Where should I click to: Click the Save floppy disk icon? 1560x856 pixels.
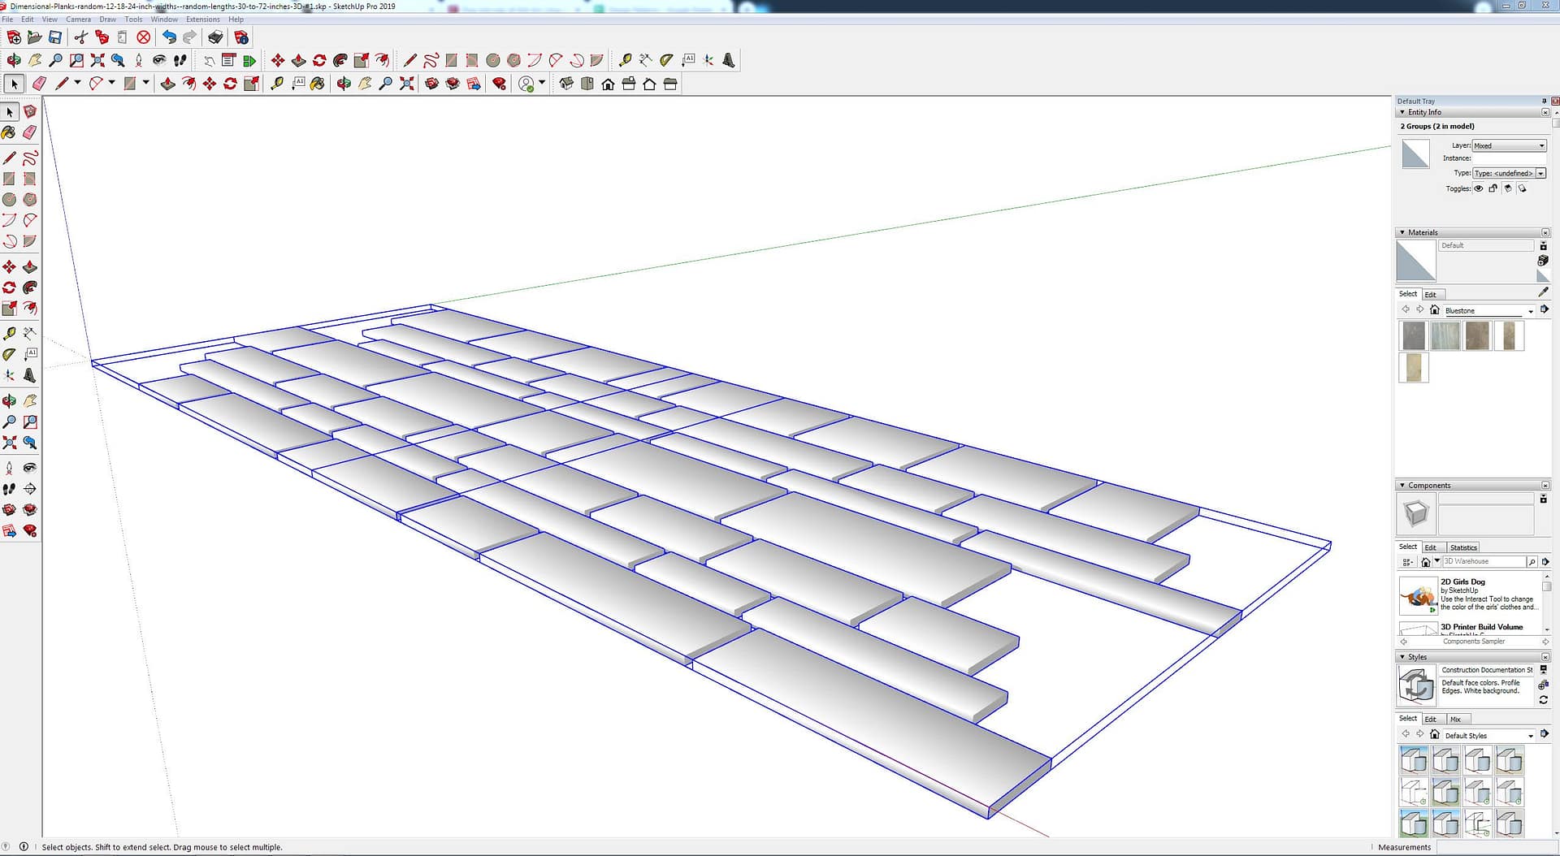(x=55, y=37)
